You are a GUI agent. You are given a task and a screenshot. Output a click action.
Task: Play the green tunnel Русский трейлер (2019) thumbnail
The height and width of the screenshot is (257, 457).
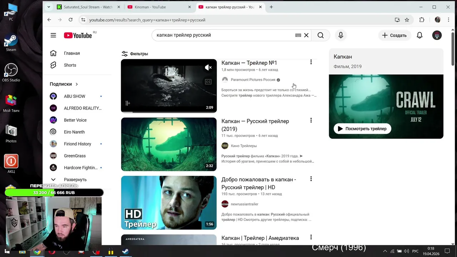(169, 144)
